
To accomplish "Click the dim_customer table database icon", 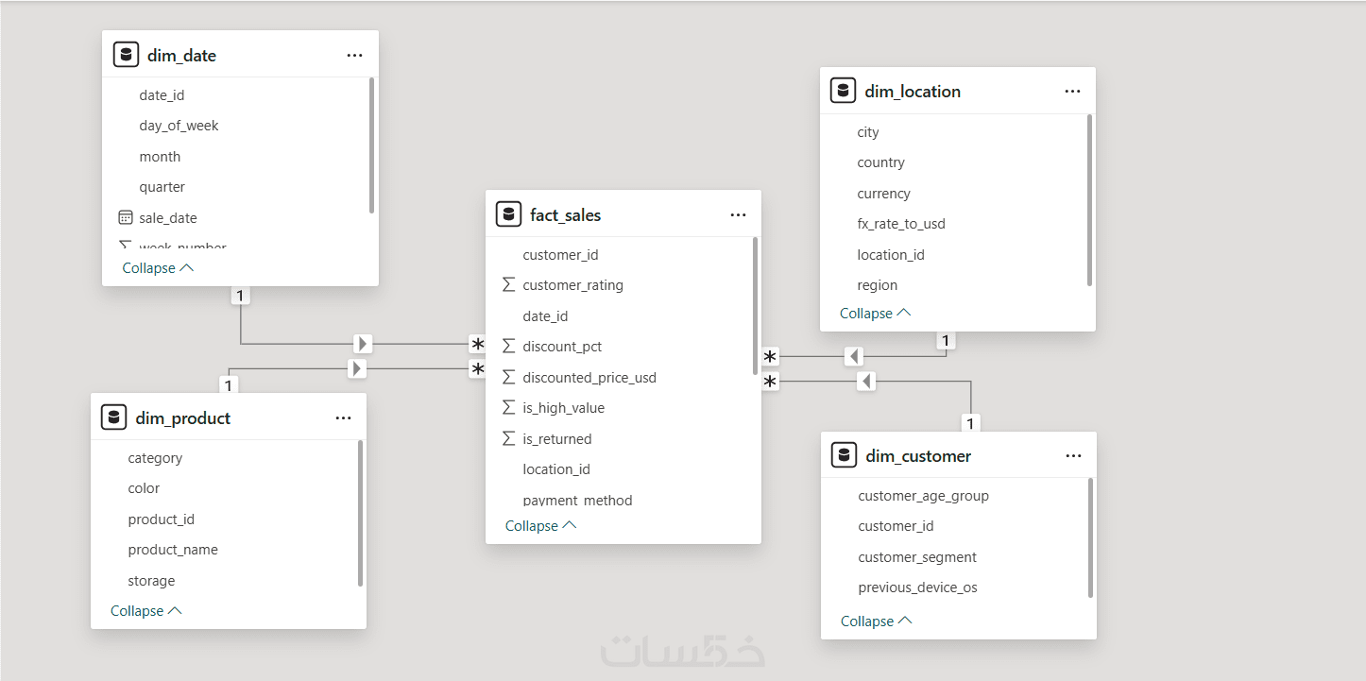I will 844,455.
